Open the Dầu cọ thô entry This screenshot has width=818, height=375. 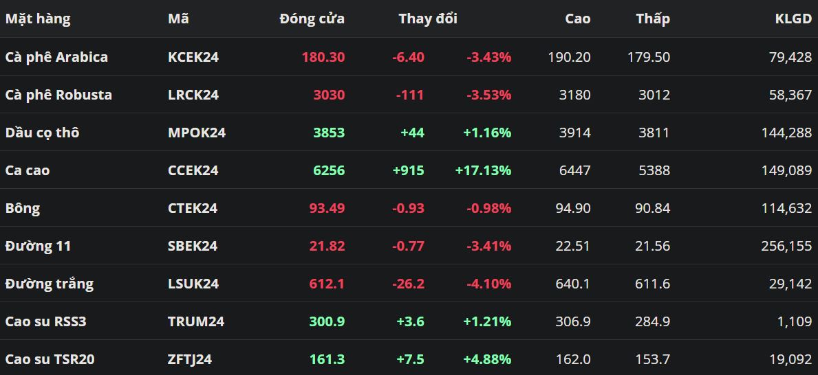42,133
